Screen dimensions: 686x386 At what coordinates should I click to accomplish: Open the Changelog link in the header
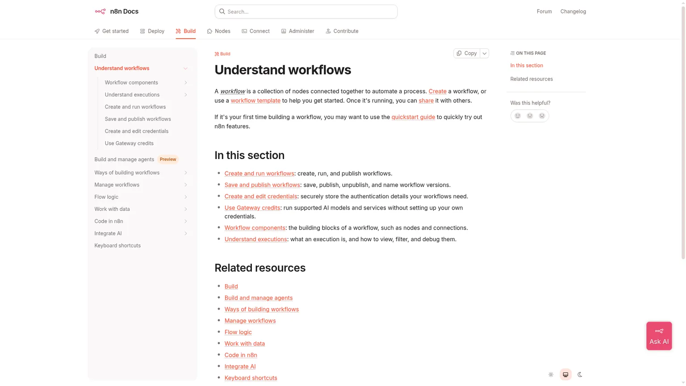[573, 12]
